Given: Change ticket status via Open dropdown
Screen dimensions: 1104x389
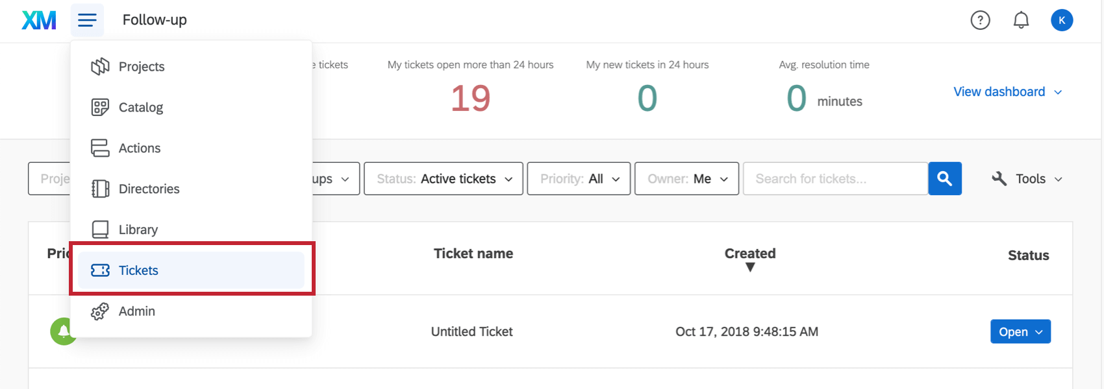Looking at the screenshot, I should click(1020, 331).
